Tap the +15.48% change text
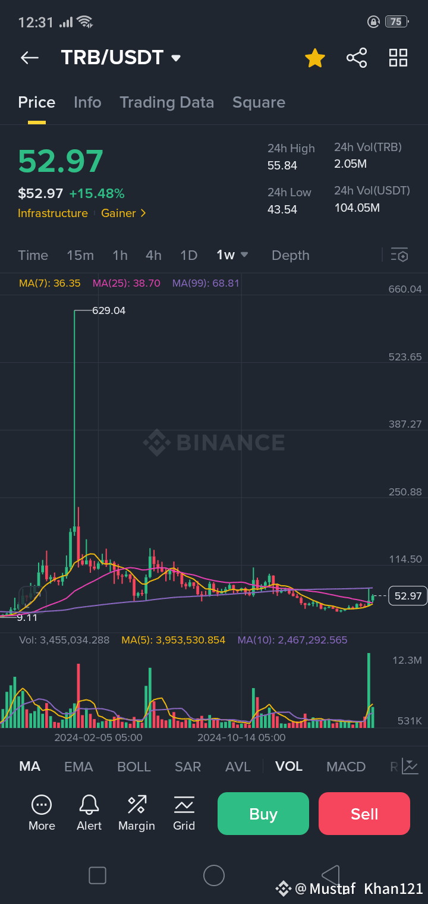 pyautogui.click(x=97, y=193)
